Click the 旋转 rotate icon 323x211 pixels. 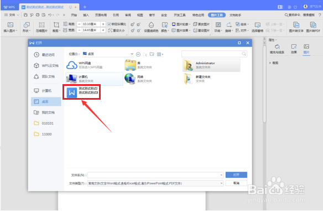[x=229, y=25]
